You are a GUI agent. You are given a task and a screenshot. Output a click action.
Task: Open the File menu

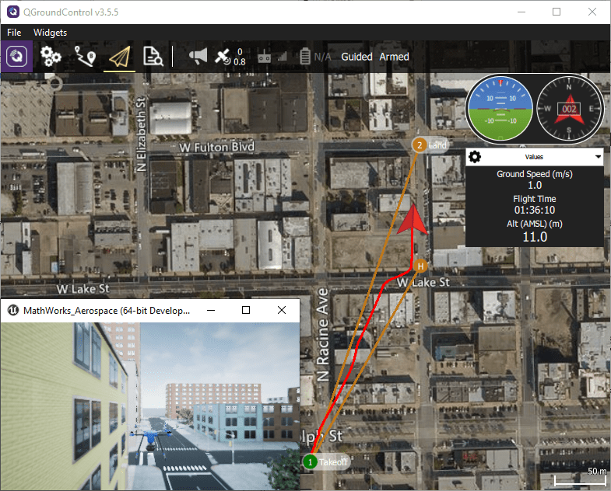(14, 33)
